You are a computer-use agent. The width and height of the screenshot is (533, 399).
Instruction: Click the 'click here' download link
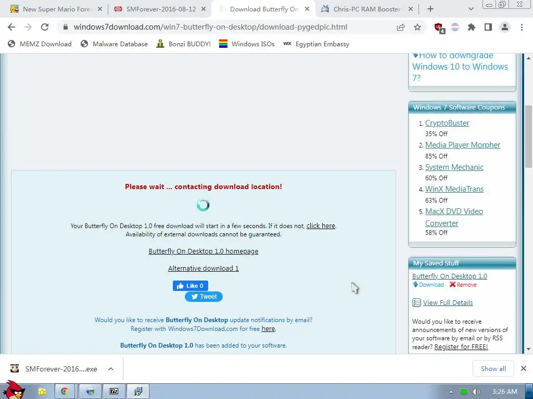tap(321, 226)
